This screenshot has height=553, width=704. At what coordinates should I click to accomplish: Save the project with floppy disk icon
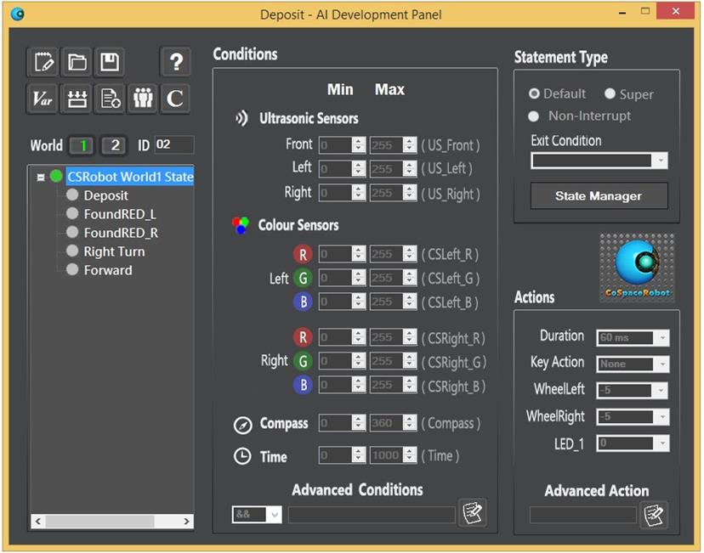coord(110,62)
